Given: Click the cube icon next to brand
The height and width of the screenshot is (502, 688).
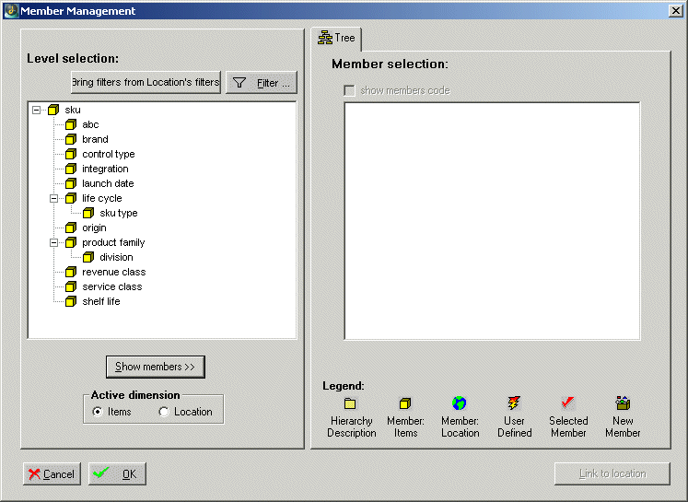Looking at the screenshot, I should (71, 139).
